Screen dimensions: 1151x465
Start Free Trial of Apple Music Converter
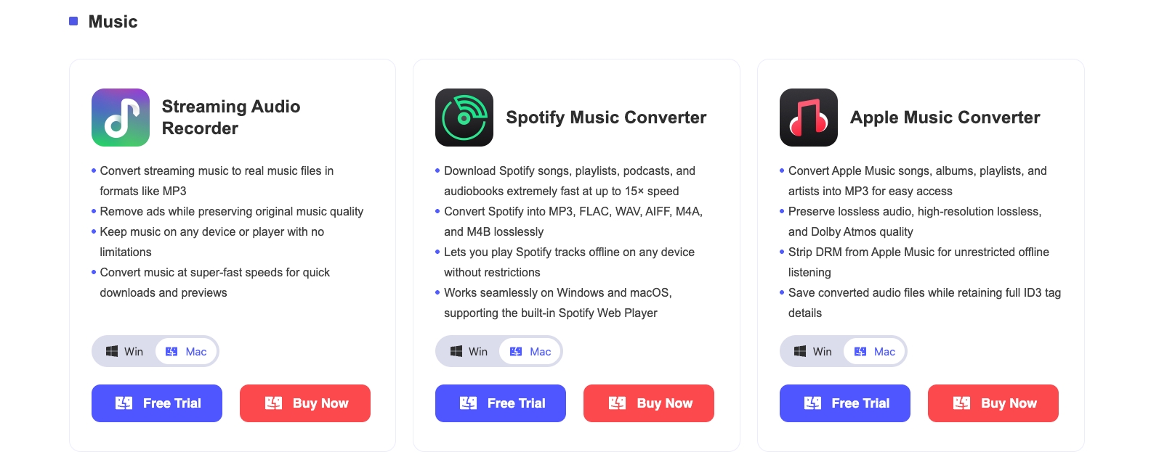coord(845,403)
